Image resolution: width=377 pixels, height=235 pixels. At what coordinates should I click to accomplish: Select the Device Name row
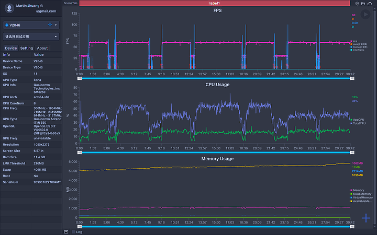(31, 61)
